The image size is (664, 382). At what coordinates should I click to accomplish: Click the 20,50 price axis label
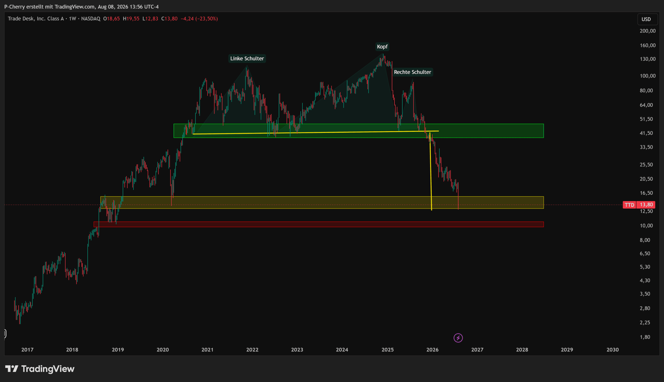(646, 179)
